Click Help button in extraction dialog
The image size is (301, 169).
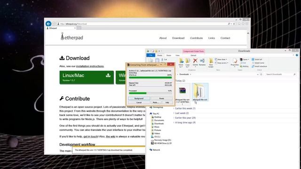point(167,102)
